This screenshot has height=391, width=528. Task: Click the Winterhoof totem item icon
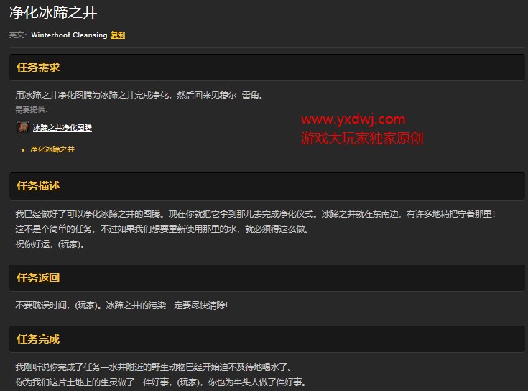pos(23,127)
